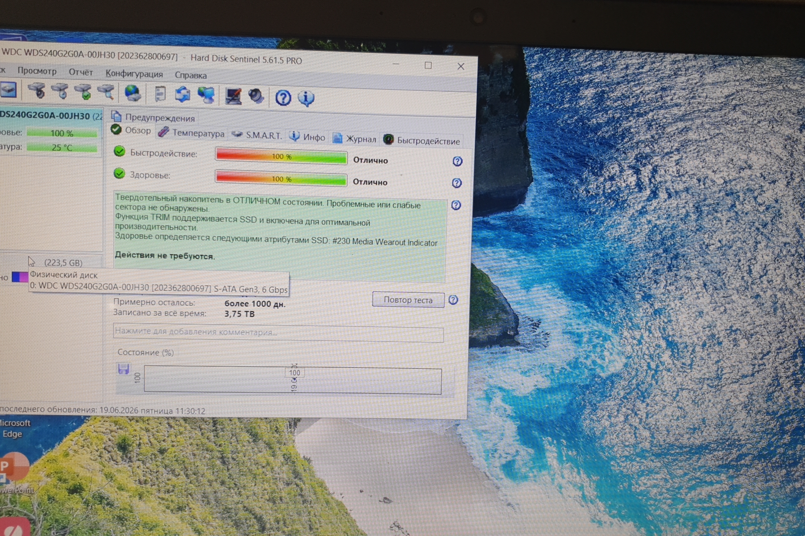The image size is (805, 536).
Task: Click the globe with network computers icon
Action: 206,95
